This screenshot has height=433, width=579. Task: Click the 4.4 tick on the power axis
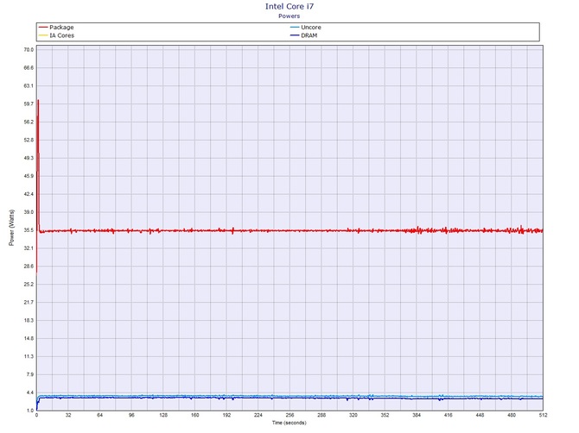tap(29, 393)
